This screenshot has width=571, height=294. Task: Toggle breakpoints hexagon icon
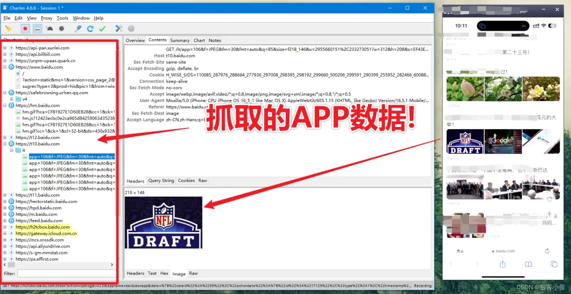pyautogui.click(x=61, y=29)
